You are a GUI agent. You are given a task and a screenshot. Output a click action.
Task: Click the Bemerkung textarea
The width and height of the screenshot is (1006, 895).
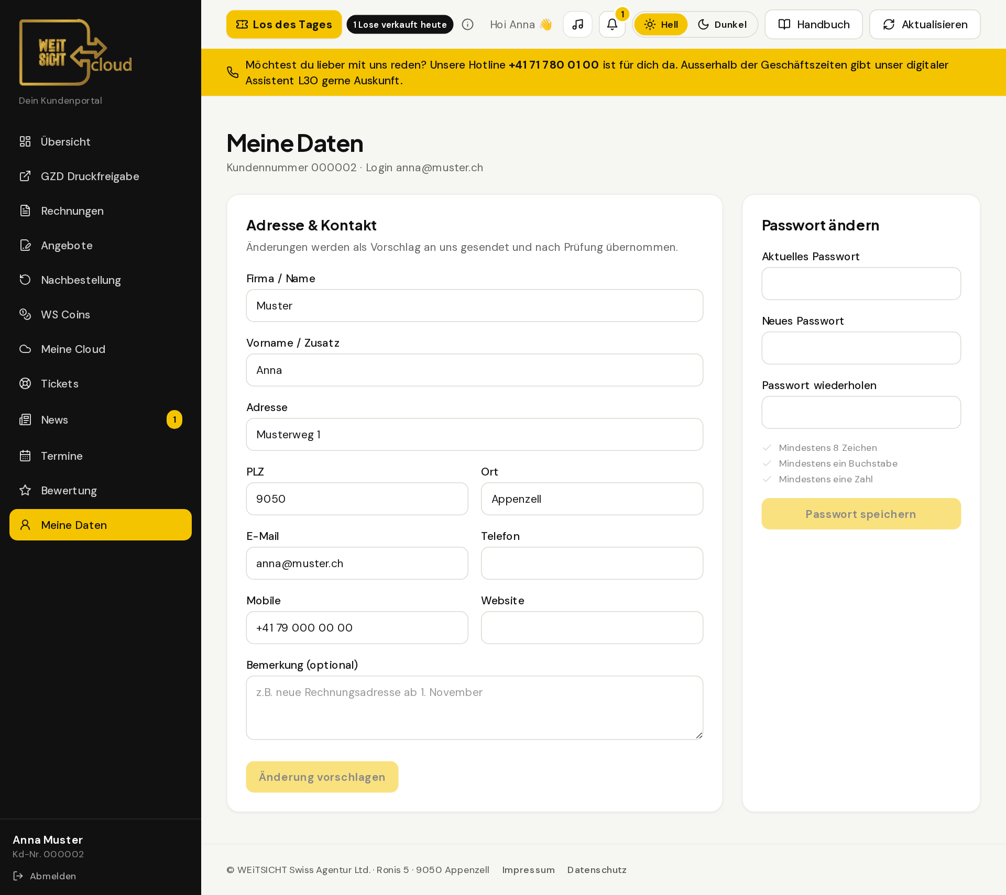475,708
